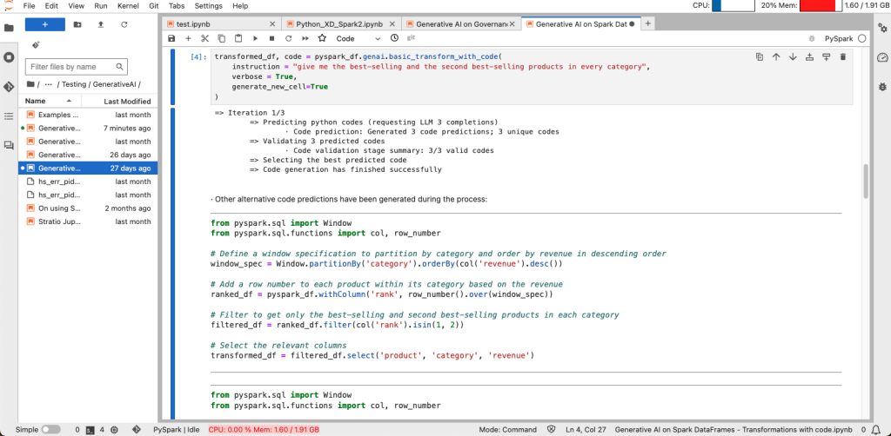Restart the kernel with the refresh arrow icon

pyautogui.click(x=288, y=38)
